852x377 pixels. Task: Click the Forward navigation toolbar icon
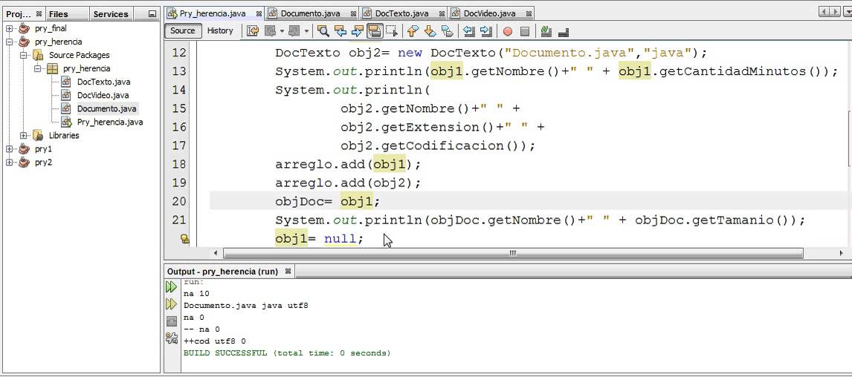[294, 31]
